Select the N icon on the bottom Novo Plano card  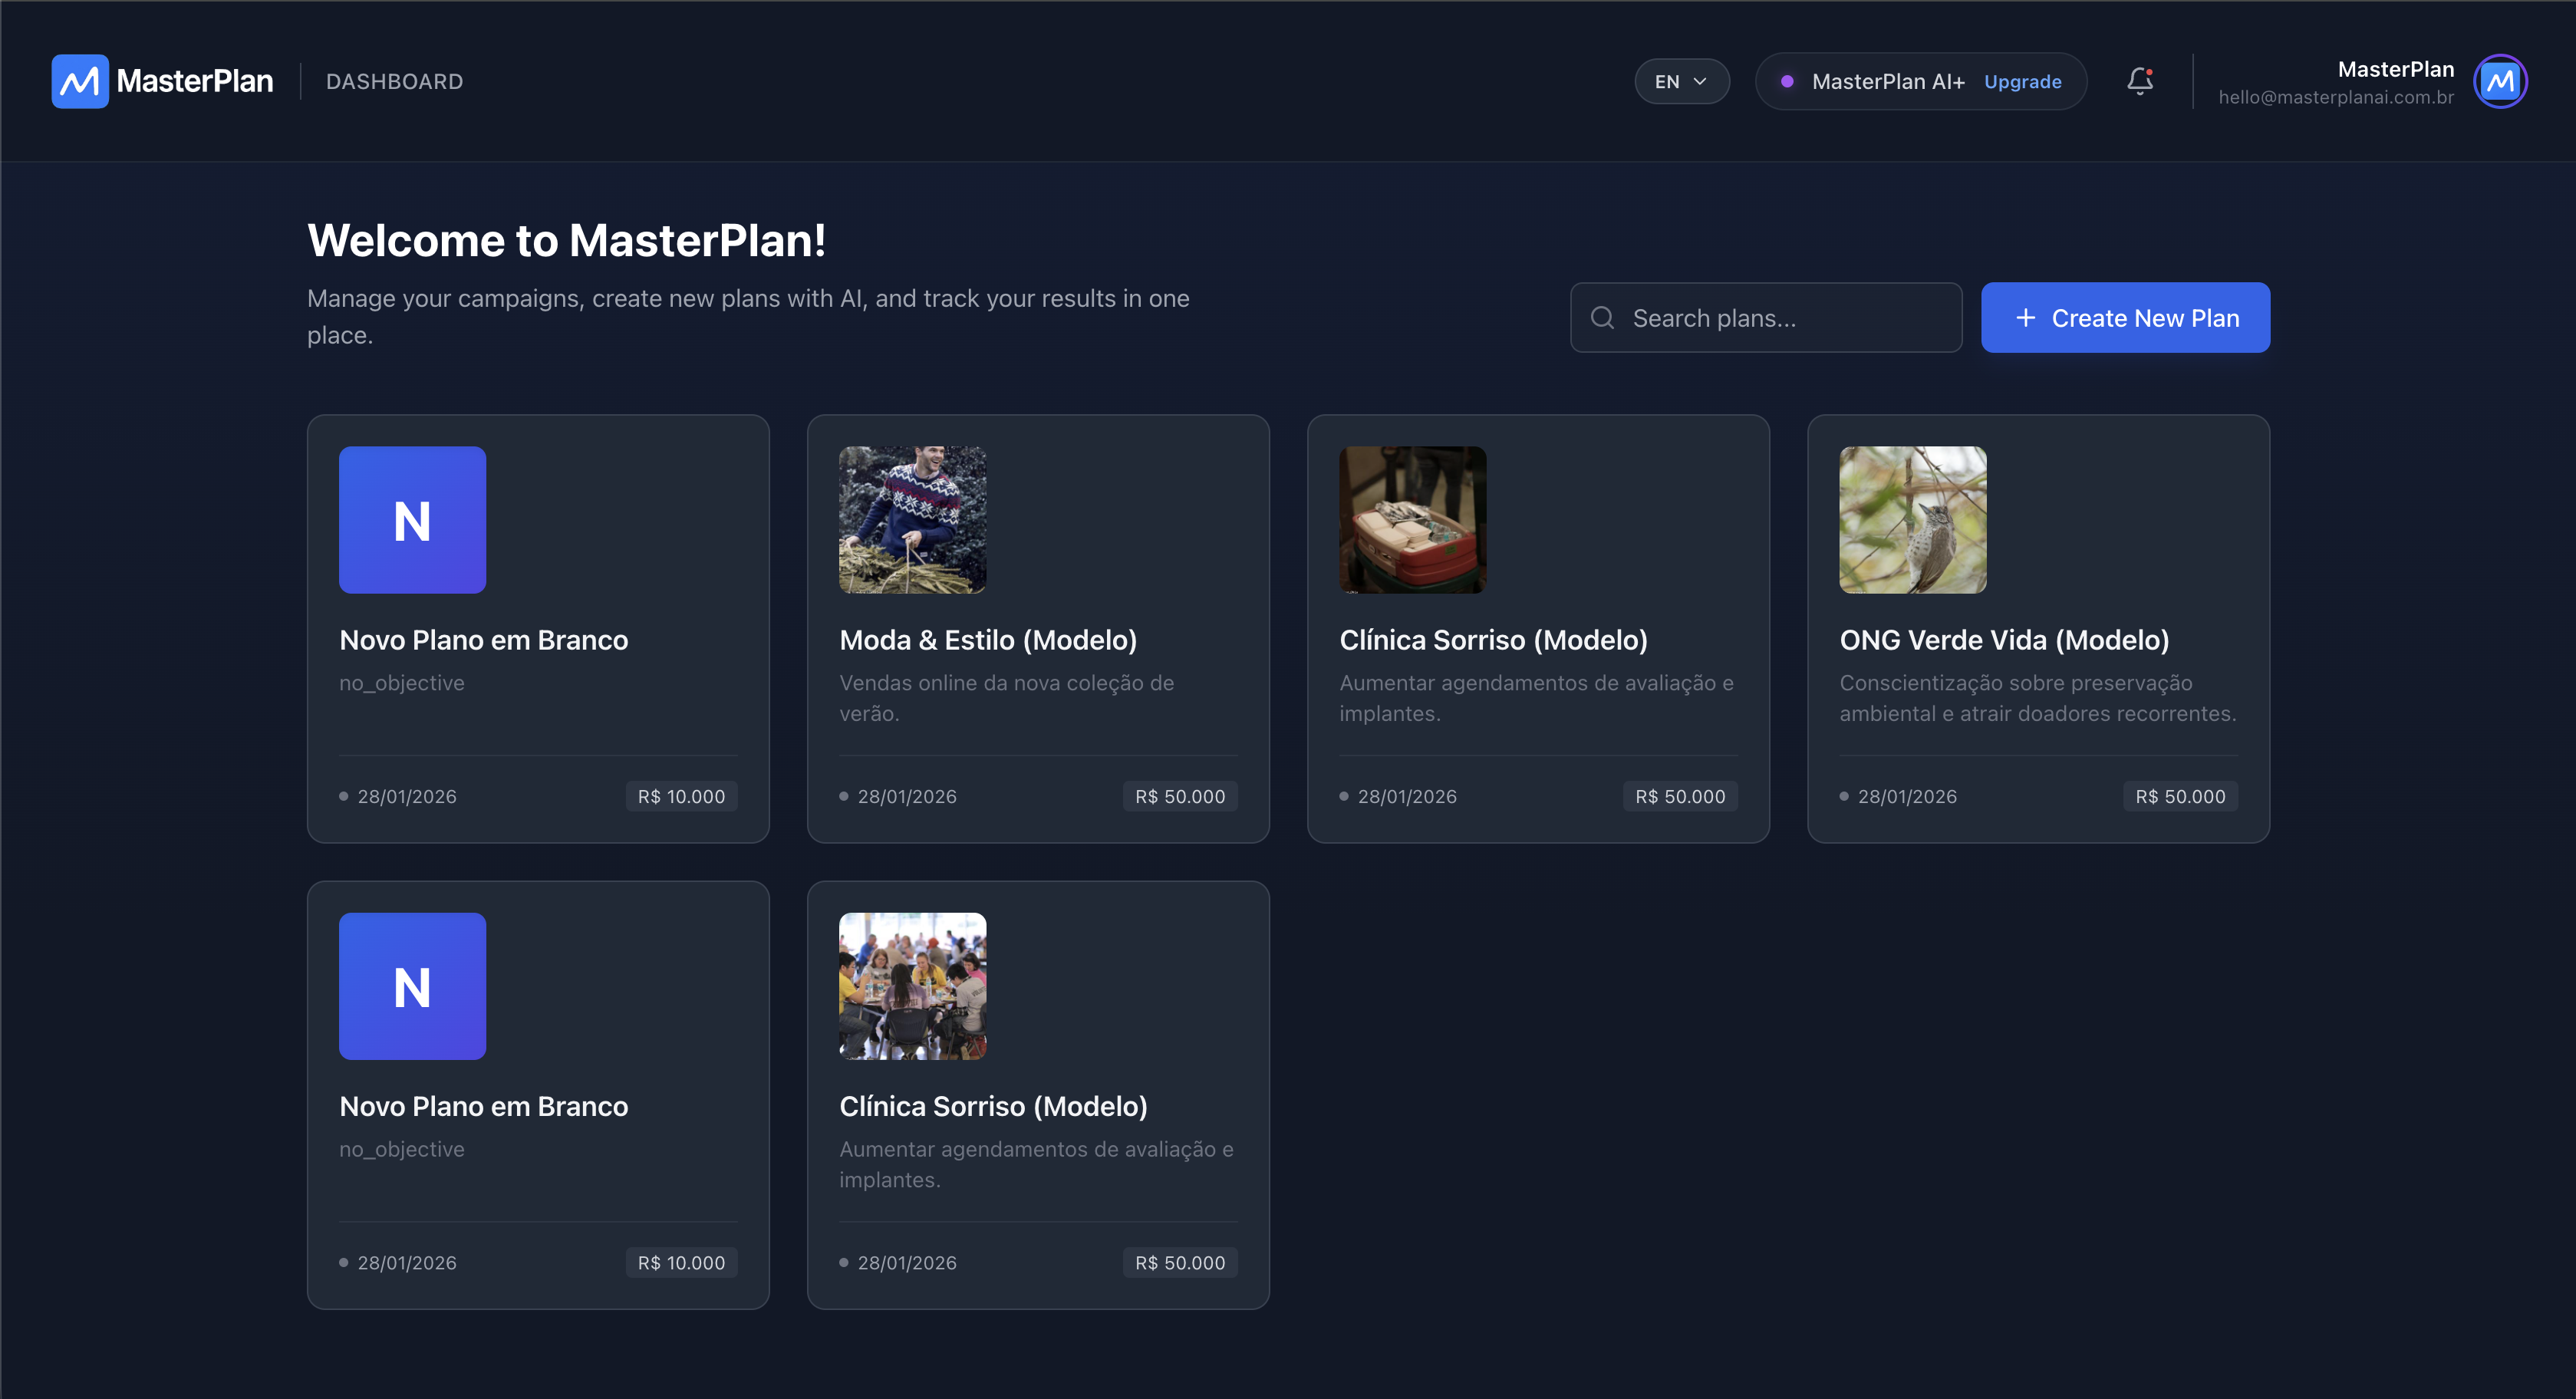pos(412,986)
